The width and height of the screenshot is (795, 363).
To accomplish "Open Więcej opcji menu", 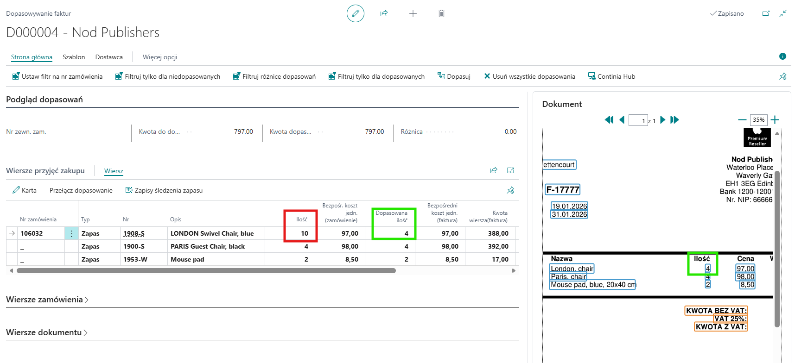I will [x=160, y=57].
